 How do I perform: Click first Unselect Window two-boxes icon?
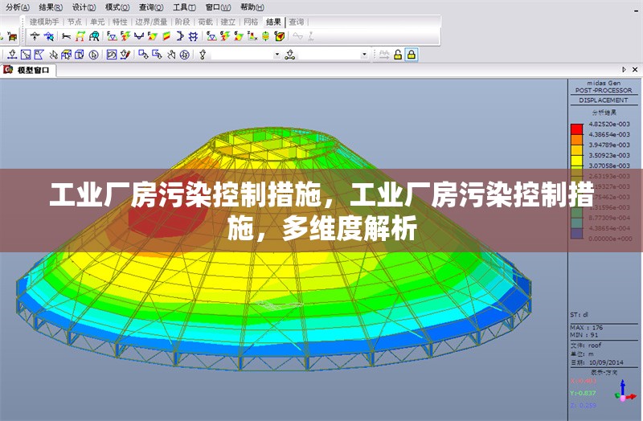click(x=143, y=55)
